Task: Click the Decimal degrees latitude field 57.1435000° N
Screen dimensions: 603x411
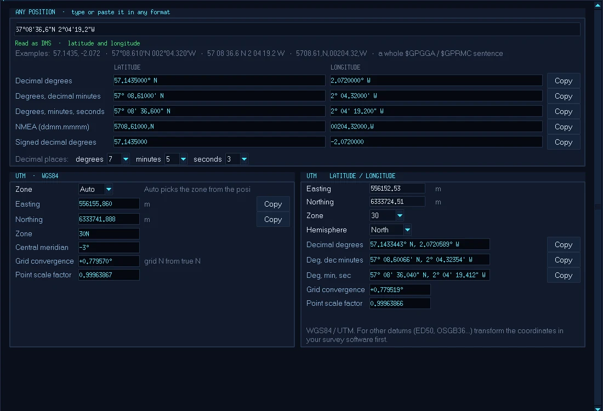Action: coord(219,81)
